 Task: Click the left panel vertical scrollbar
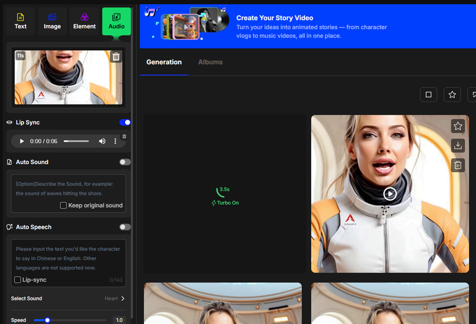click(132, 164)
